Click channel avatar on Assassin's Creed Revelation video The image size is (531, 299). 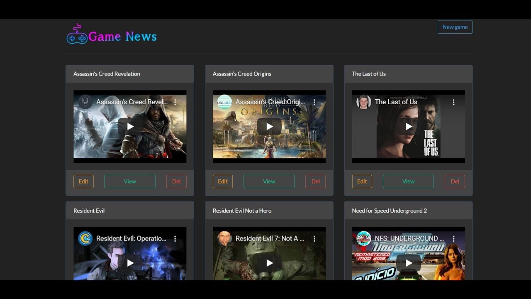tap(85, 102)
